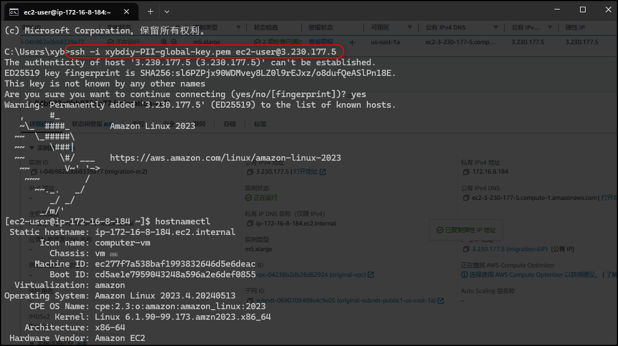Open the 3.230.177.5 (migration-EIP) link
618x346 pixels.
click(x=510, y=249)
